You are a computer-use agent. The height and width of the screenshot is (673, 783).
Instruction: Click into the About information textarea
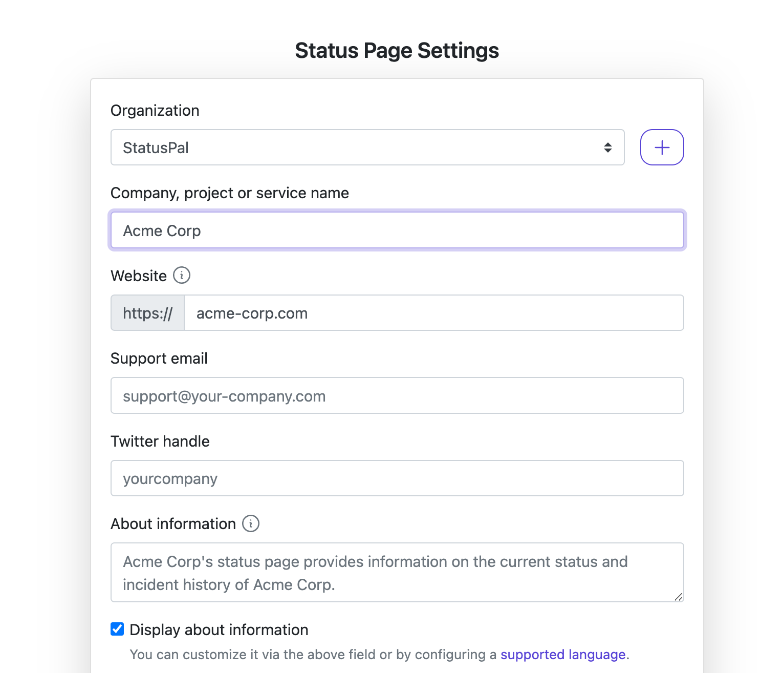397,573
